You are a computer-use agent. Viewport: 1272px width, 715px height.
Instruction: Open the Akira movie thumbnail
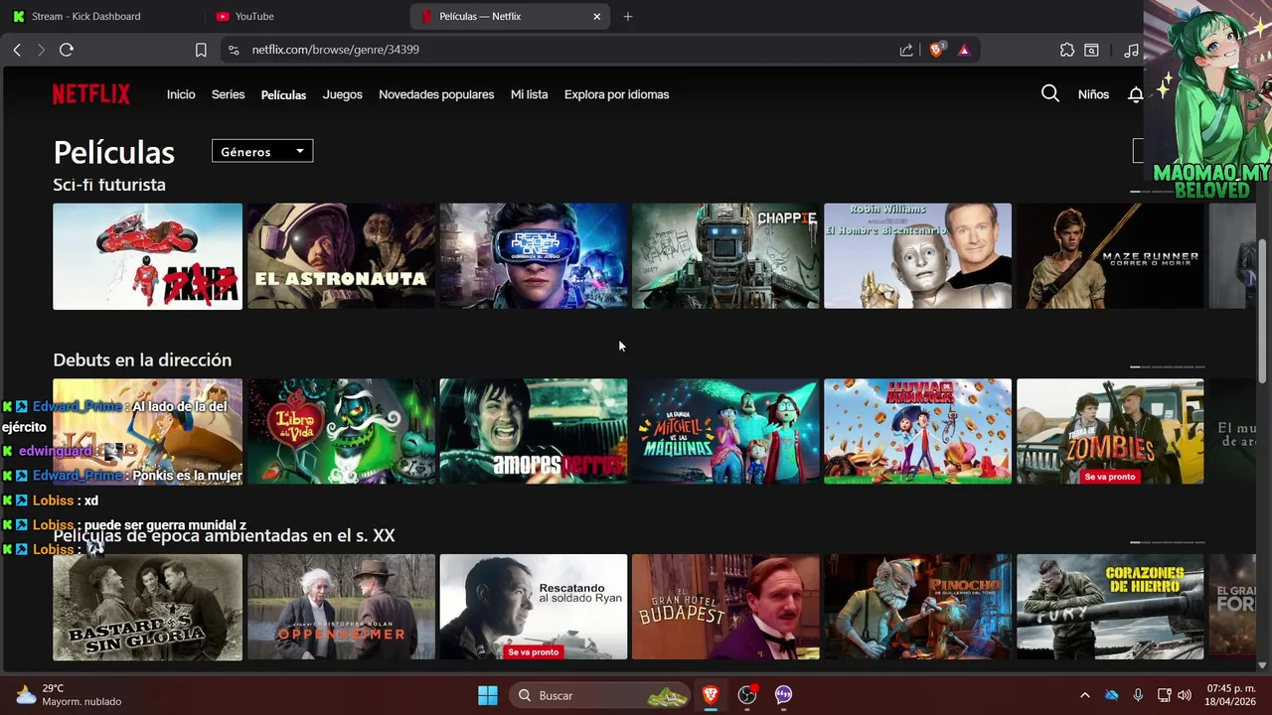147,256
